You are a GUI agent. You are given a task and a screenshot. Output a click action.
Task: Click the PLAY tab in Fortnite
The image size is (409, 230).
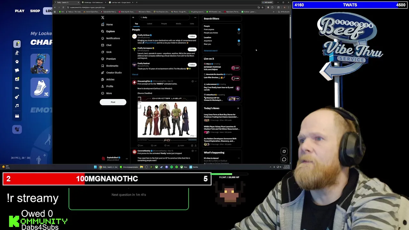pyautogui.click(x=19, y=11)
